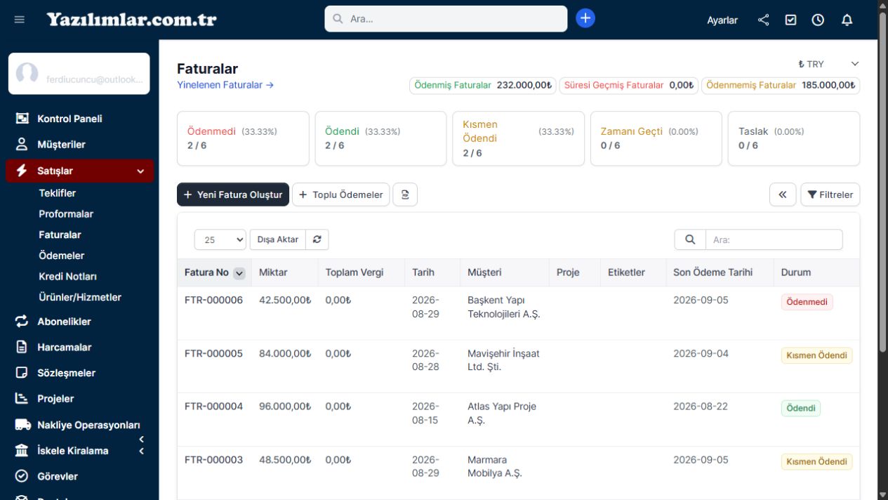Click the Harcamalar document icon
Screen dimensions: 888x500
(x=22, y=347)
